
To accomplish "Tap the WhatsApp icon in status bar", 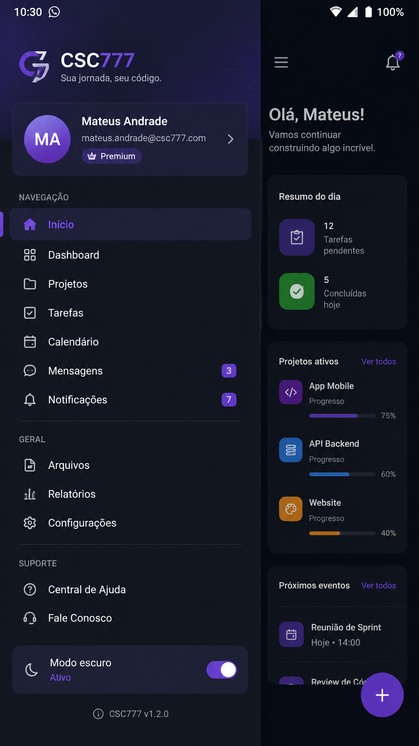I will [54, 12].
